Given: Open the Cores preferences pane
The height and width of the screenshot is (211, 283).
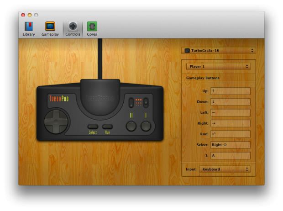Looking at the screenshot, I should (92, 29).
